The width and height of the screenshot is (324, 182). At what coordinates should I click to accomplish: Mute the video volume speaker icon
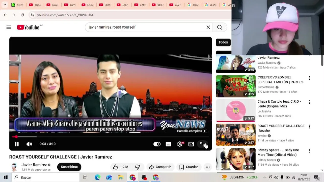29,144
